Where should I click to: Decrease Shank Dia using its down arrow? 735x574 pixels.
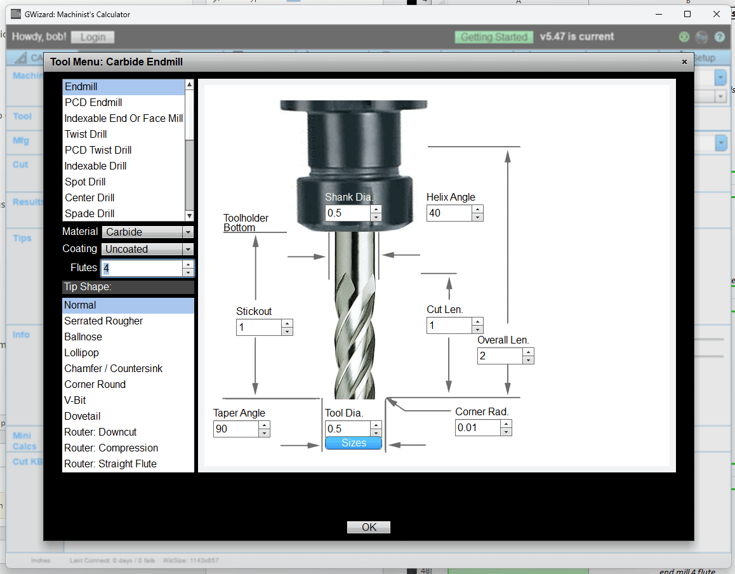pos(375,217)
